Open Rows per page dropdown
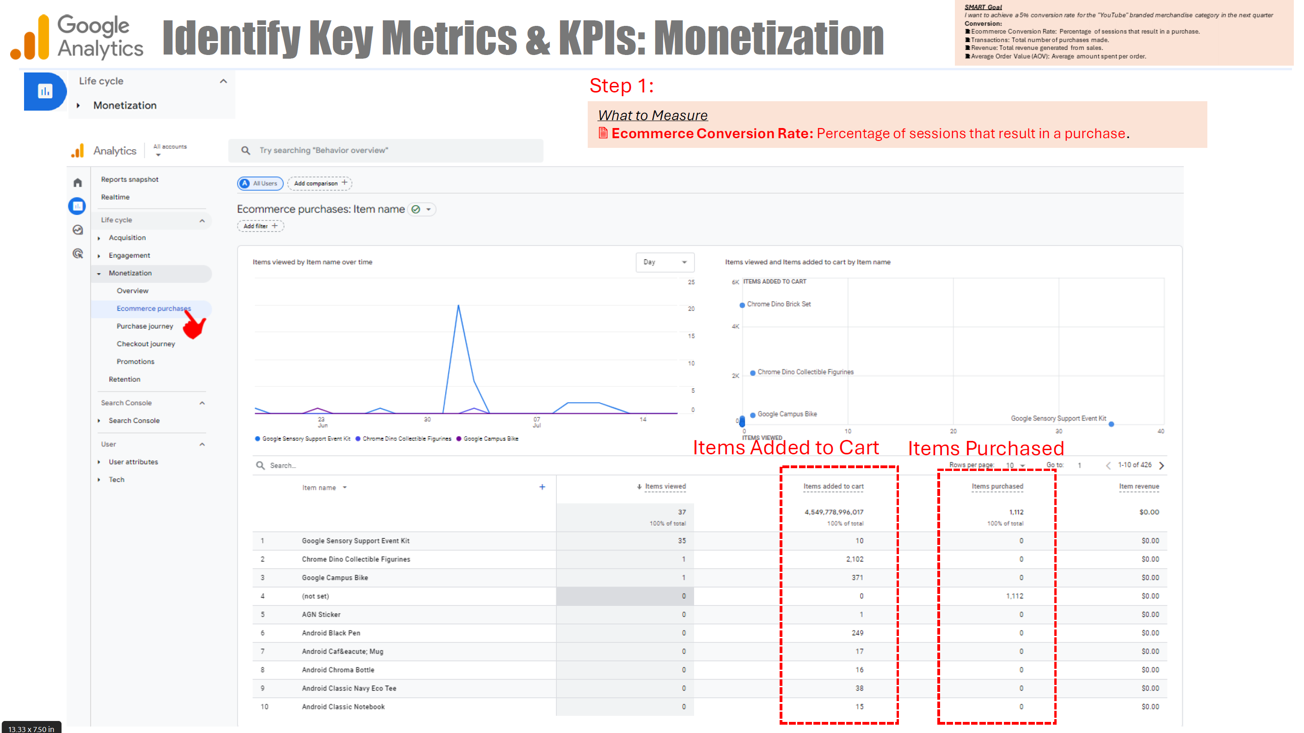1304x733 pixels. tap(1015, 465)
